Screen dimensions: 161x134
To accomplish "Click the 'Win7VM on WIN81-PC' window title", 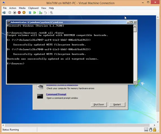I will 80,3.
